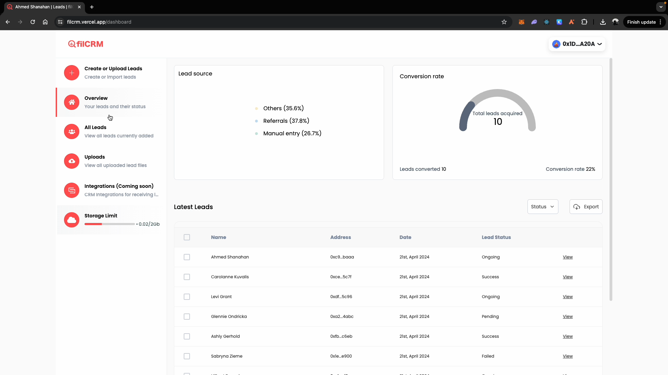Open the Status filter dropdown
668x375 pixels.
point(543,207)
